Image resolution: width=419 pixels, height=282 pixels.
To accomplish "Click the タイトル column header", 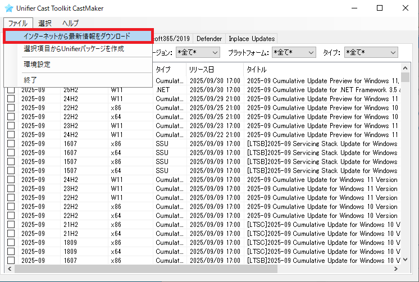I will pyautogui.click(x=320, y=69).
